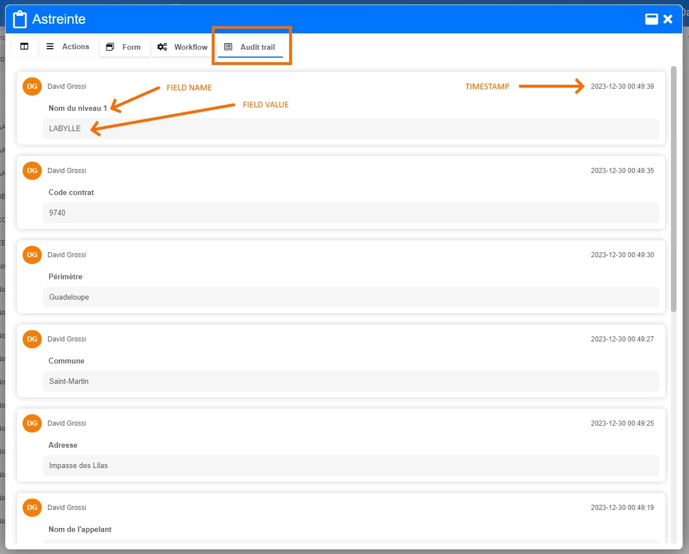Click David Grossi's name on the Commune entry
689x554 pixels.
pyautogui.click(x=67, y=339)
